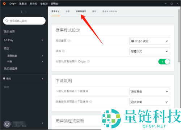Click the 用戶端程式更新 heading
The image size is (181, 130).
click(x=70, y=121)
